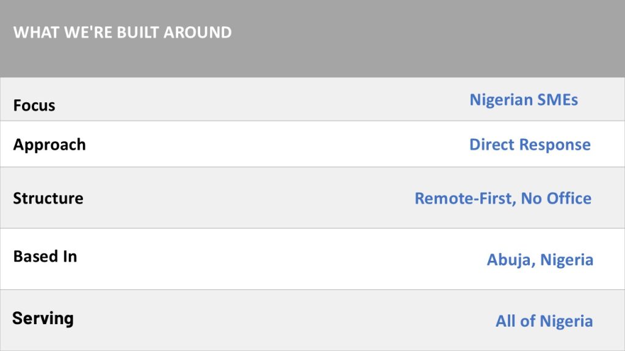The height and width of the screenshot is (351, 625).
Task: Click the word 'SMEs' in Focus row
Action: coord(558,99)
